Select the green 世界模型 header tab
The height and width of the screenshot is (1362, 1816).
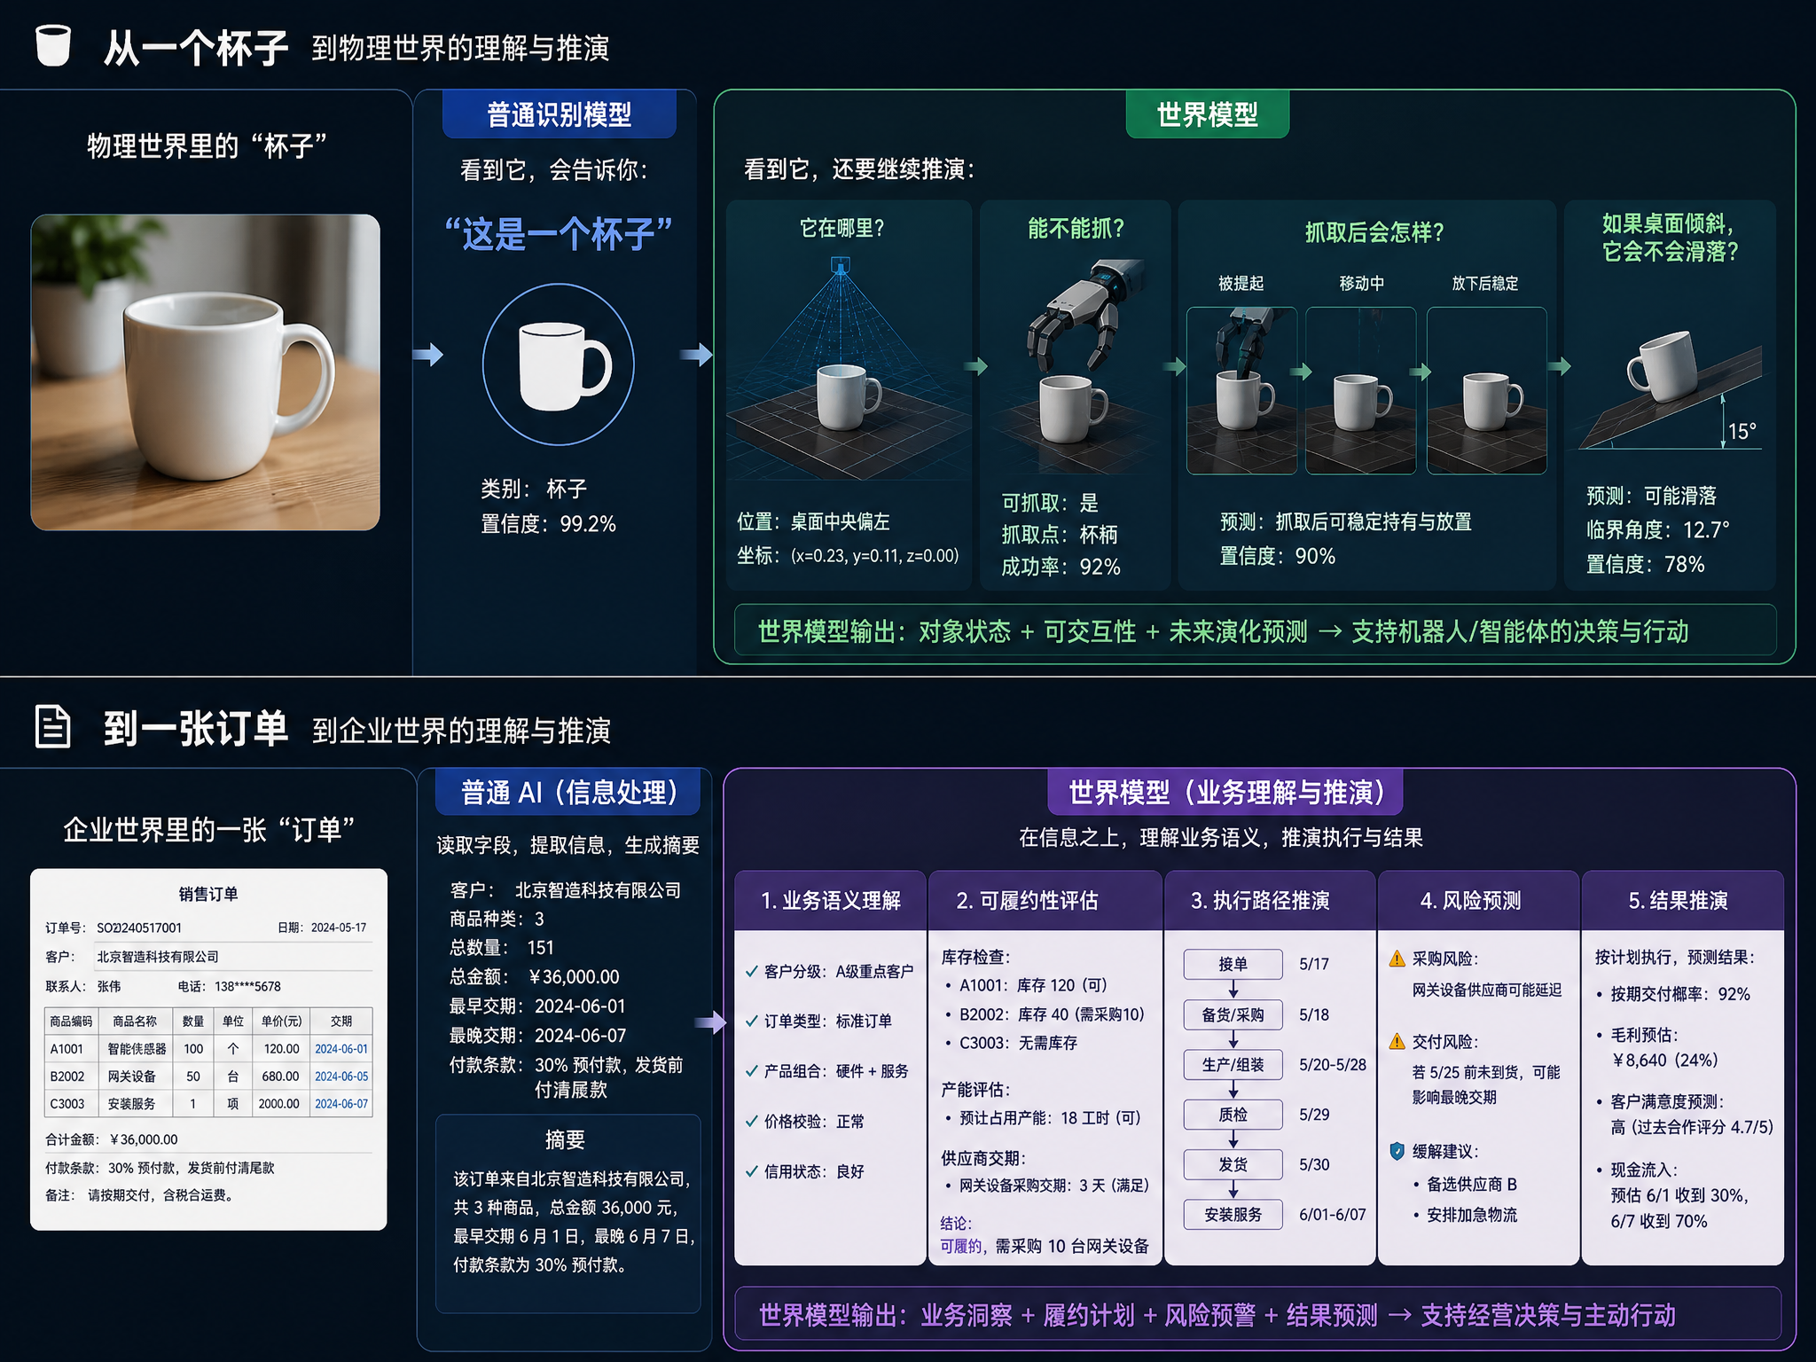(1208, 114)
